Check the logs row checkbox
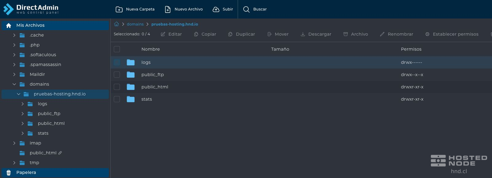This screenshot has width=492, height=178. point(117,62)
